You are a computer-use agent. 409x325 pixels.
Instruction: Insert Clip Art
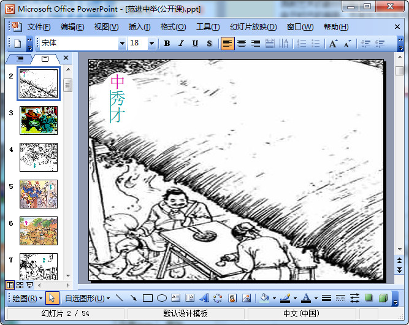pos(232,298)
